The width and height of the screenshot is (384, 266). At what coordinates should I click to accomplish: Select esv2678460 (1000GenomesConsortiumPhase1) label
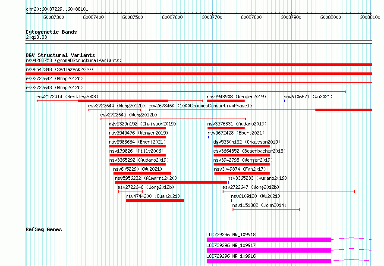coord(200,106)
